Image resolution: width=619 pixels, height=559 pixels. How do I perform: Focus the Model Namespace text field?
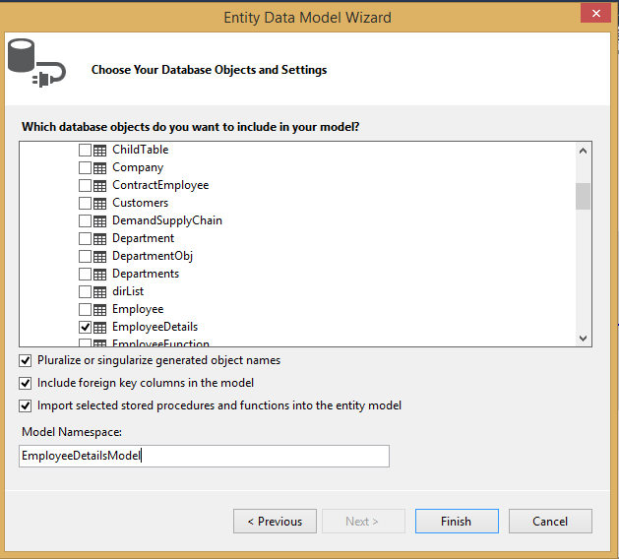coord(204,456)
